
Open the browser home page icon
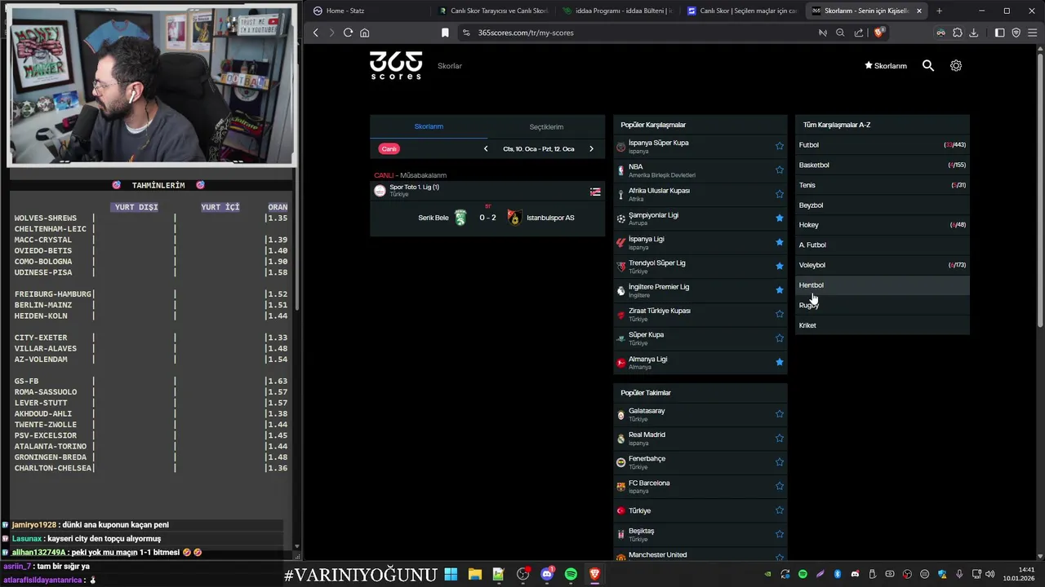364,33
